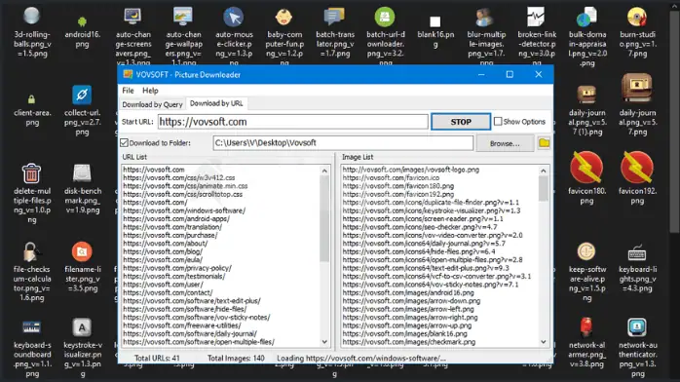
Task: Select the favicon192.png desktop icon
Action: click(637, 168)
